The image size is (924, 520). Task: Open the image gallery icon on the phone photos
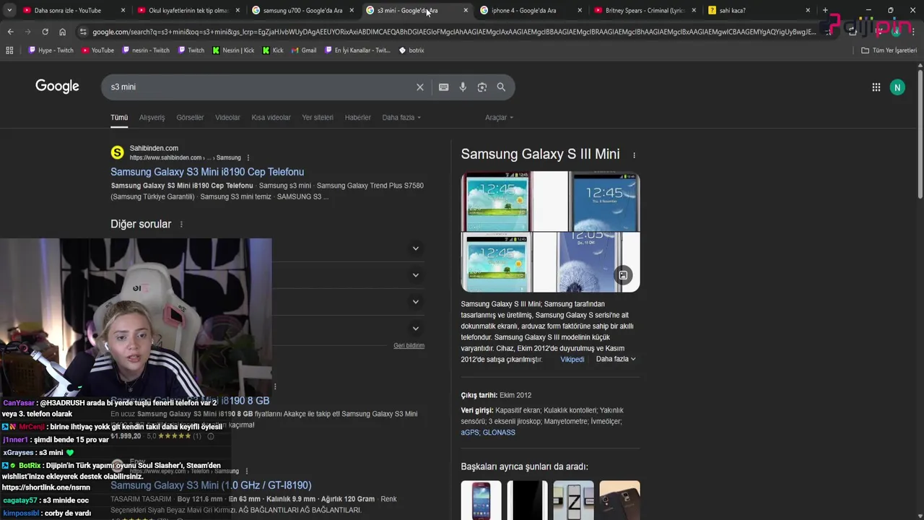622,275
